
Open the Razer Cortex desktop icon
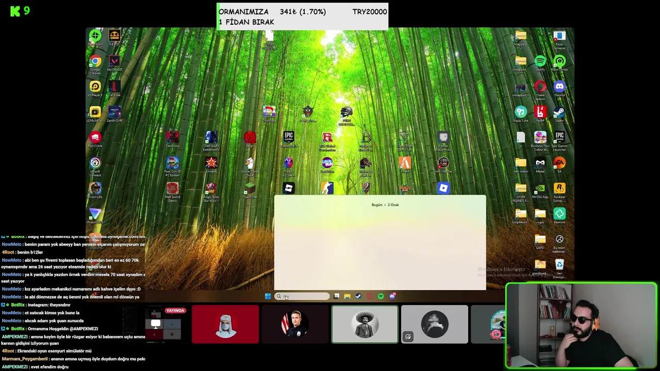coord(559,62)
